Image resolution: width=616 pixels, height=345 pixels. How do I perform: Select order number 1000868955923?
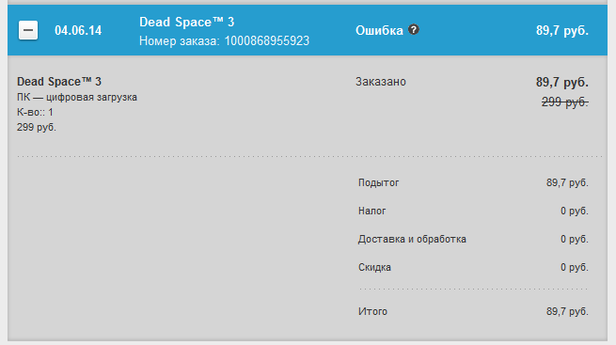(x=267, y=40)
